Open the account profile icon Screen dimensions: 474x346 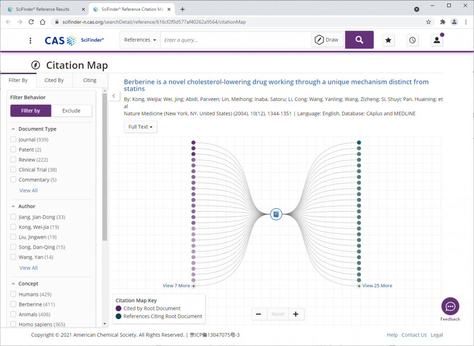pyautogui.click(x=436, y=40)
